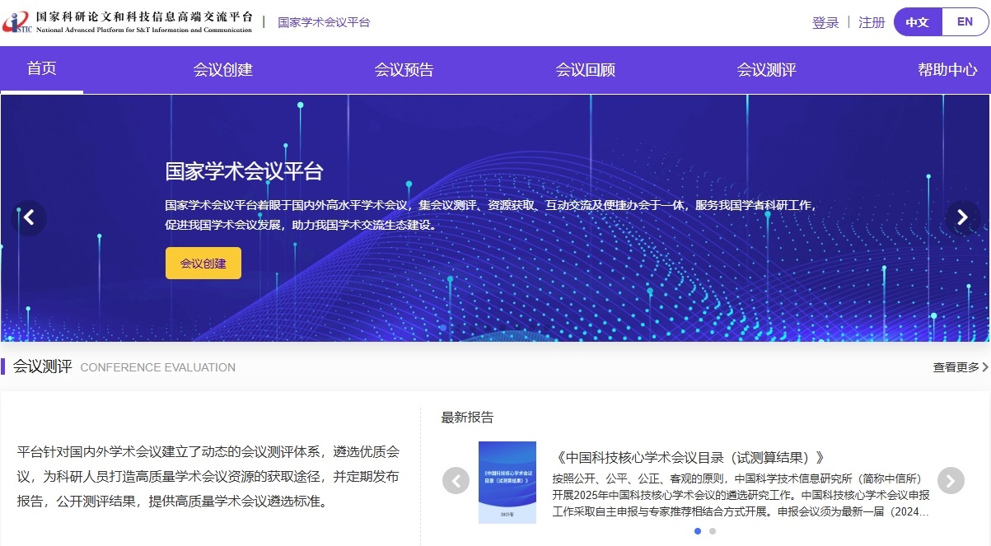Select the second report carousel dot
This screenshot has height=546, width=991.
713,531
